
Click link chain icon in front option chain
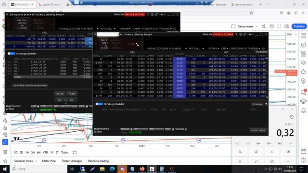(245, 34)
